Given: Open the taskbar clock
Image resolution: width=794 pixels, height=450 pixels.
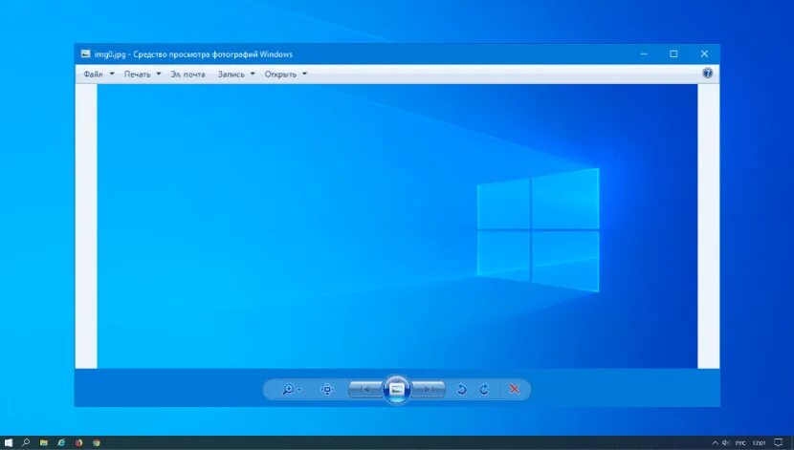Looking at the screenshot, I should [x=759, y=443].
